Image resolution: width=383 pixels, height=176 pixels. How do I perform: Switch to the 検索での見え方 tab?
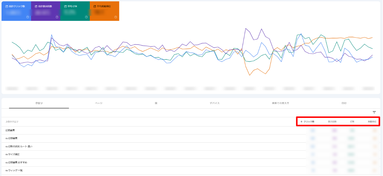(280, 103)
